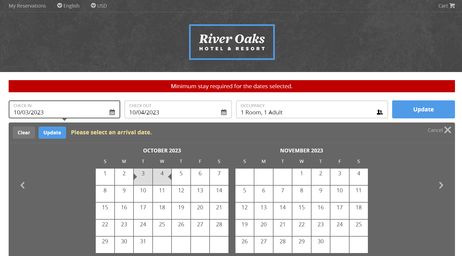The width and height of the screenshot is (462, 256).
Task: Click the Cancel text in date picker
Action: tap(435, 130)
